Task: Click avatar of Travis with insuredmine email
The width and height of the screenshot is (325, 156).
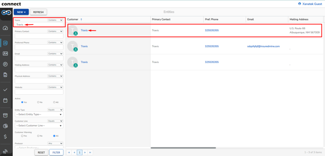Action: [x=73, y=46]
